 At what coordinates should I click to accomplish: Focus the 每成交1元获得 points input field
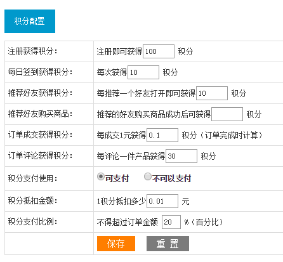[162, 135]
